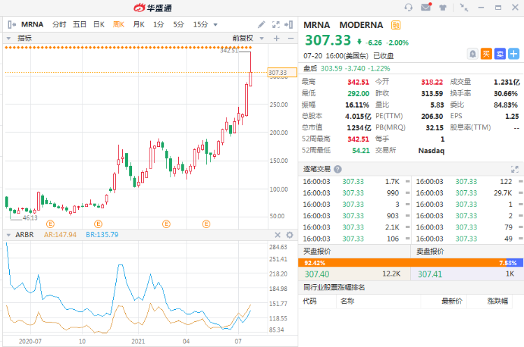
Task: Switch to 分时 intraday chart tab
Action: tap(59, 24)
